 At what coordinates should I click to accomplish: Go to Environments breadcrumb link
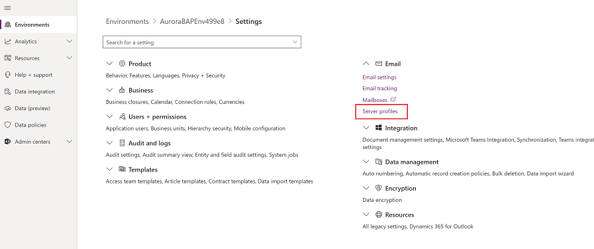click(x=127, y=21)
